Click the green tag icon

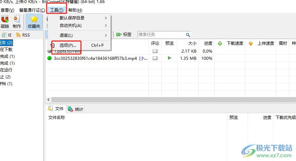click(119, 35)
